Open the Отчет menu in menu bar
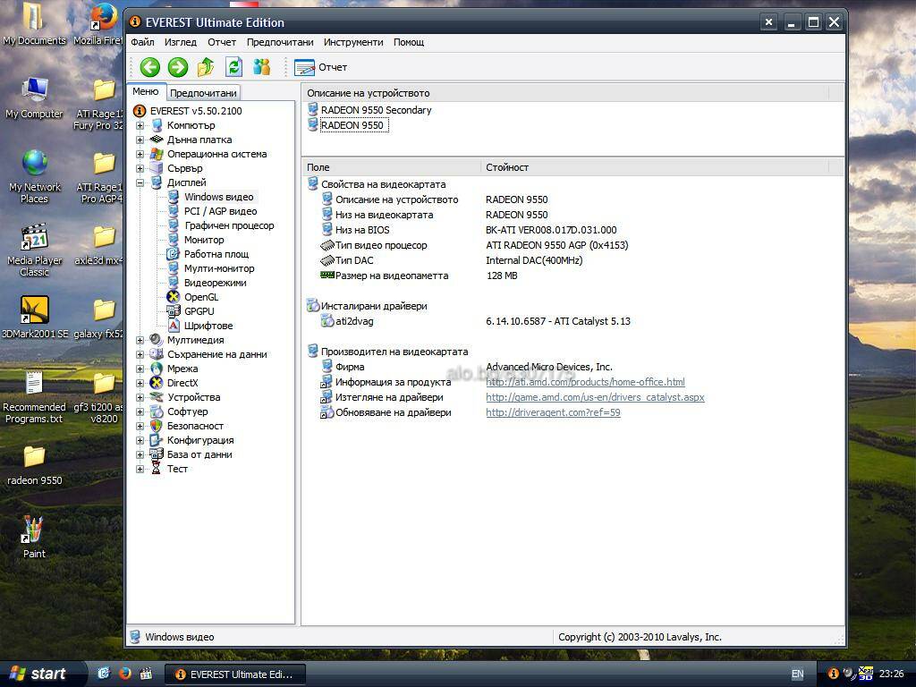This screenshot has width=916, height=687. click(222, 42)
